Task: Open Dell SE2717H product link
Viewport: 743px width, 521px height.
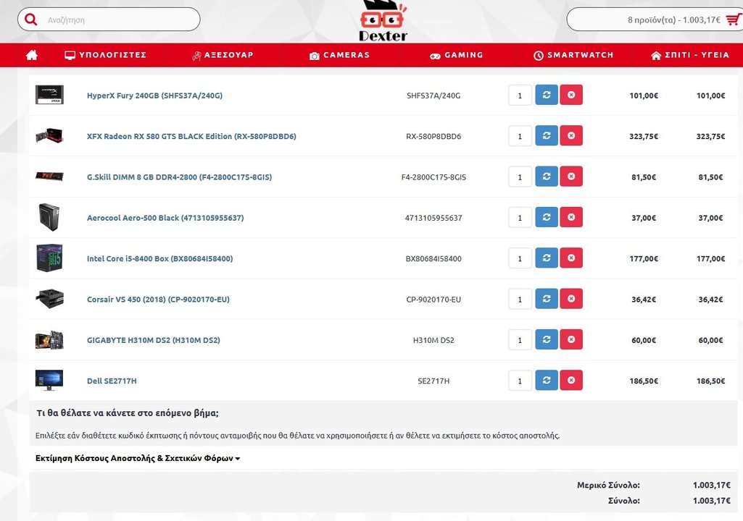Action: (112, 381)
